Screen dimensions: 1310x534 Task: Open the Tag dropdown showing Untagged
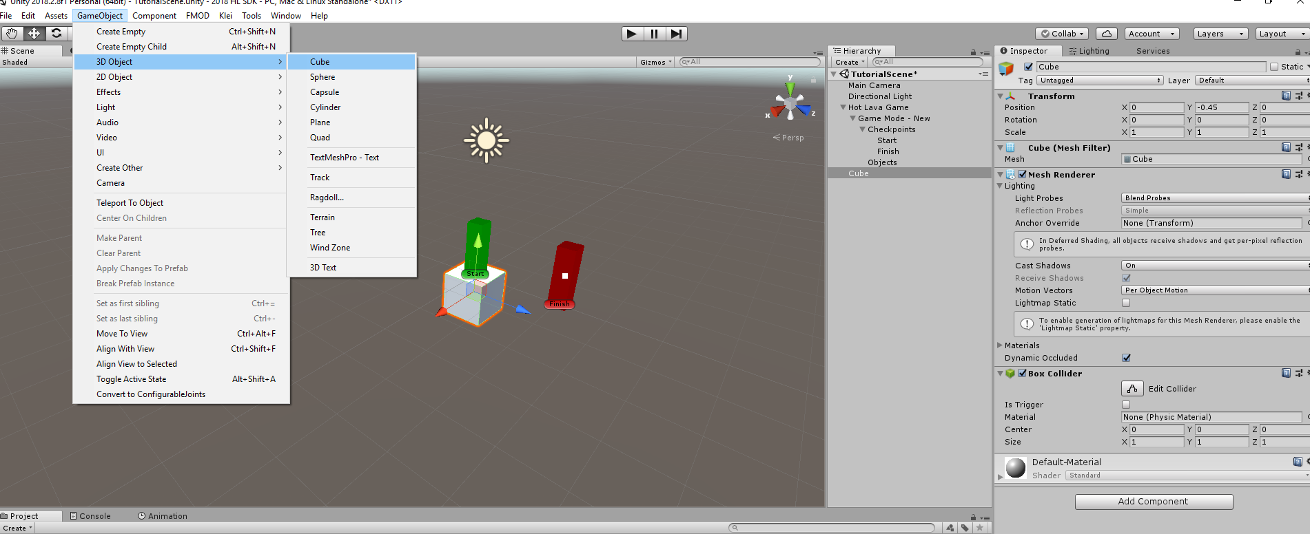pyautogui.click(x=1100, y=81)
